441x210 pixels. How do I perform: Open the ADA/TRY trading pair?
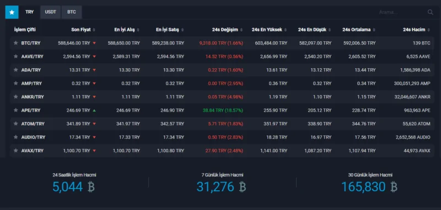coord(31,70)
